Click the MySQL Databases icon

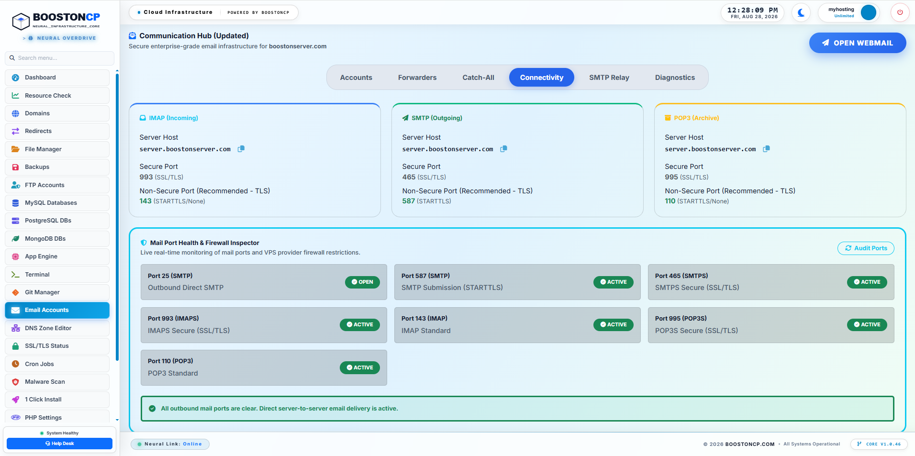[15, 203]
